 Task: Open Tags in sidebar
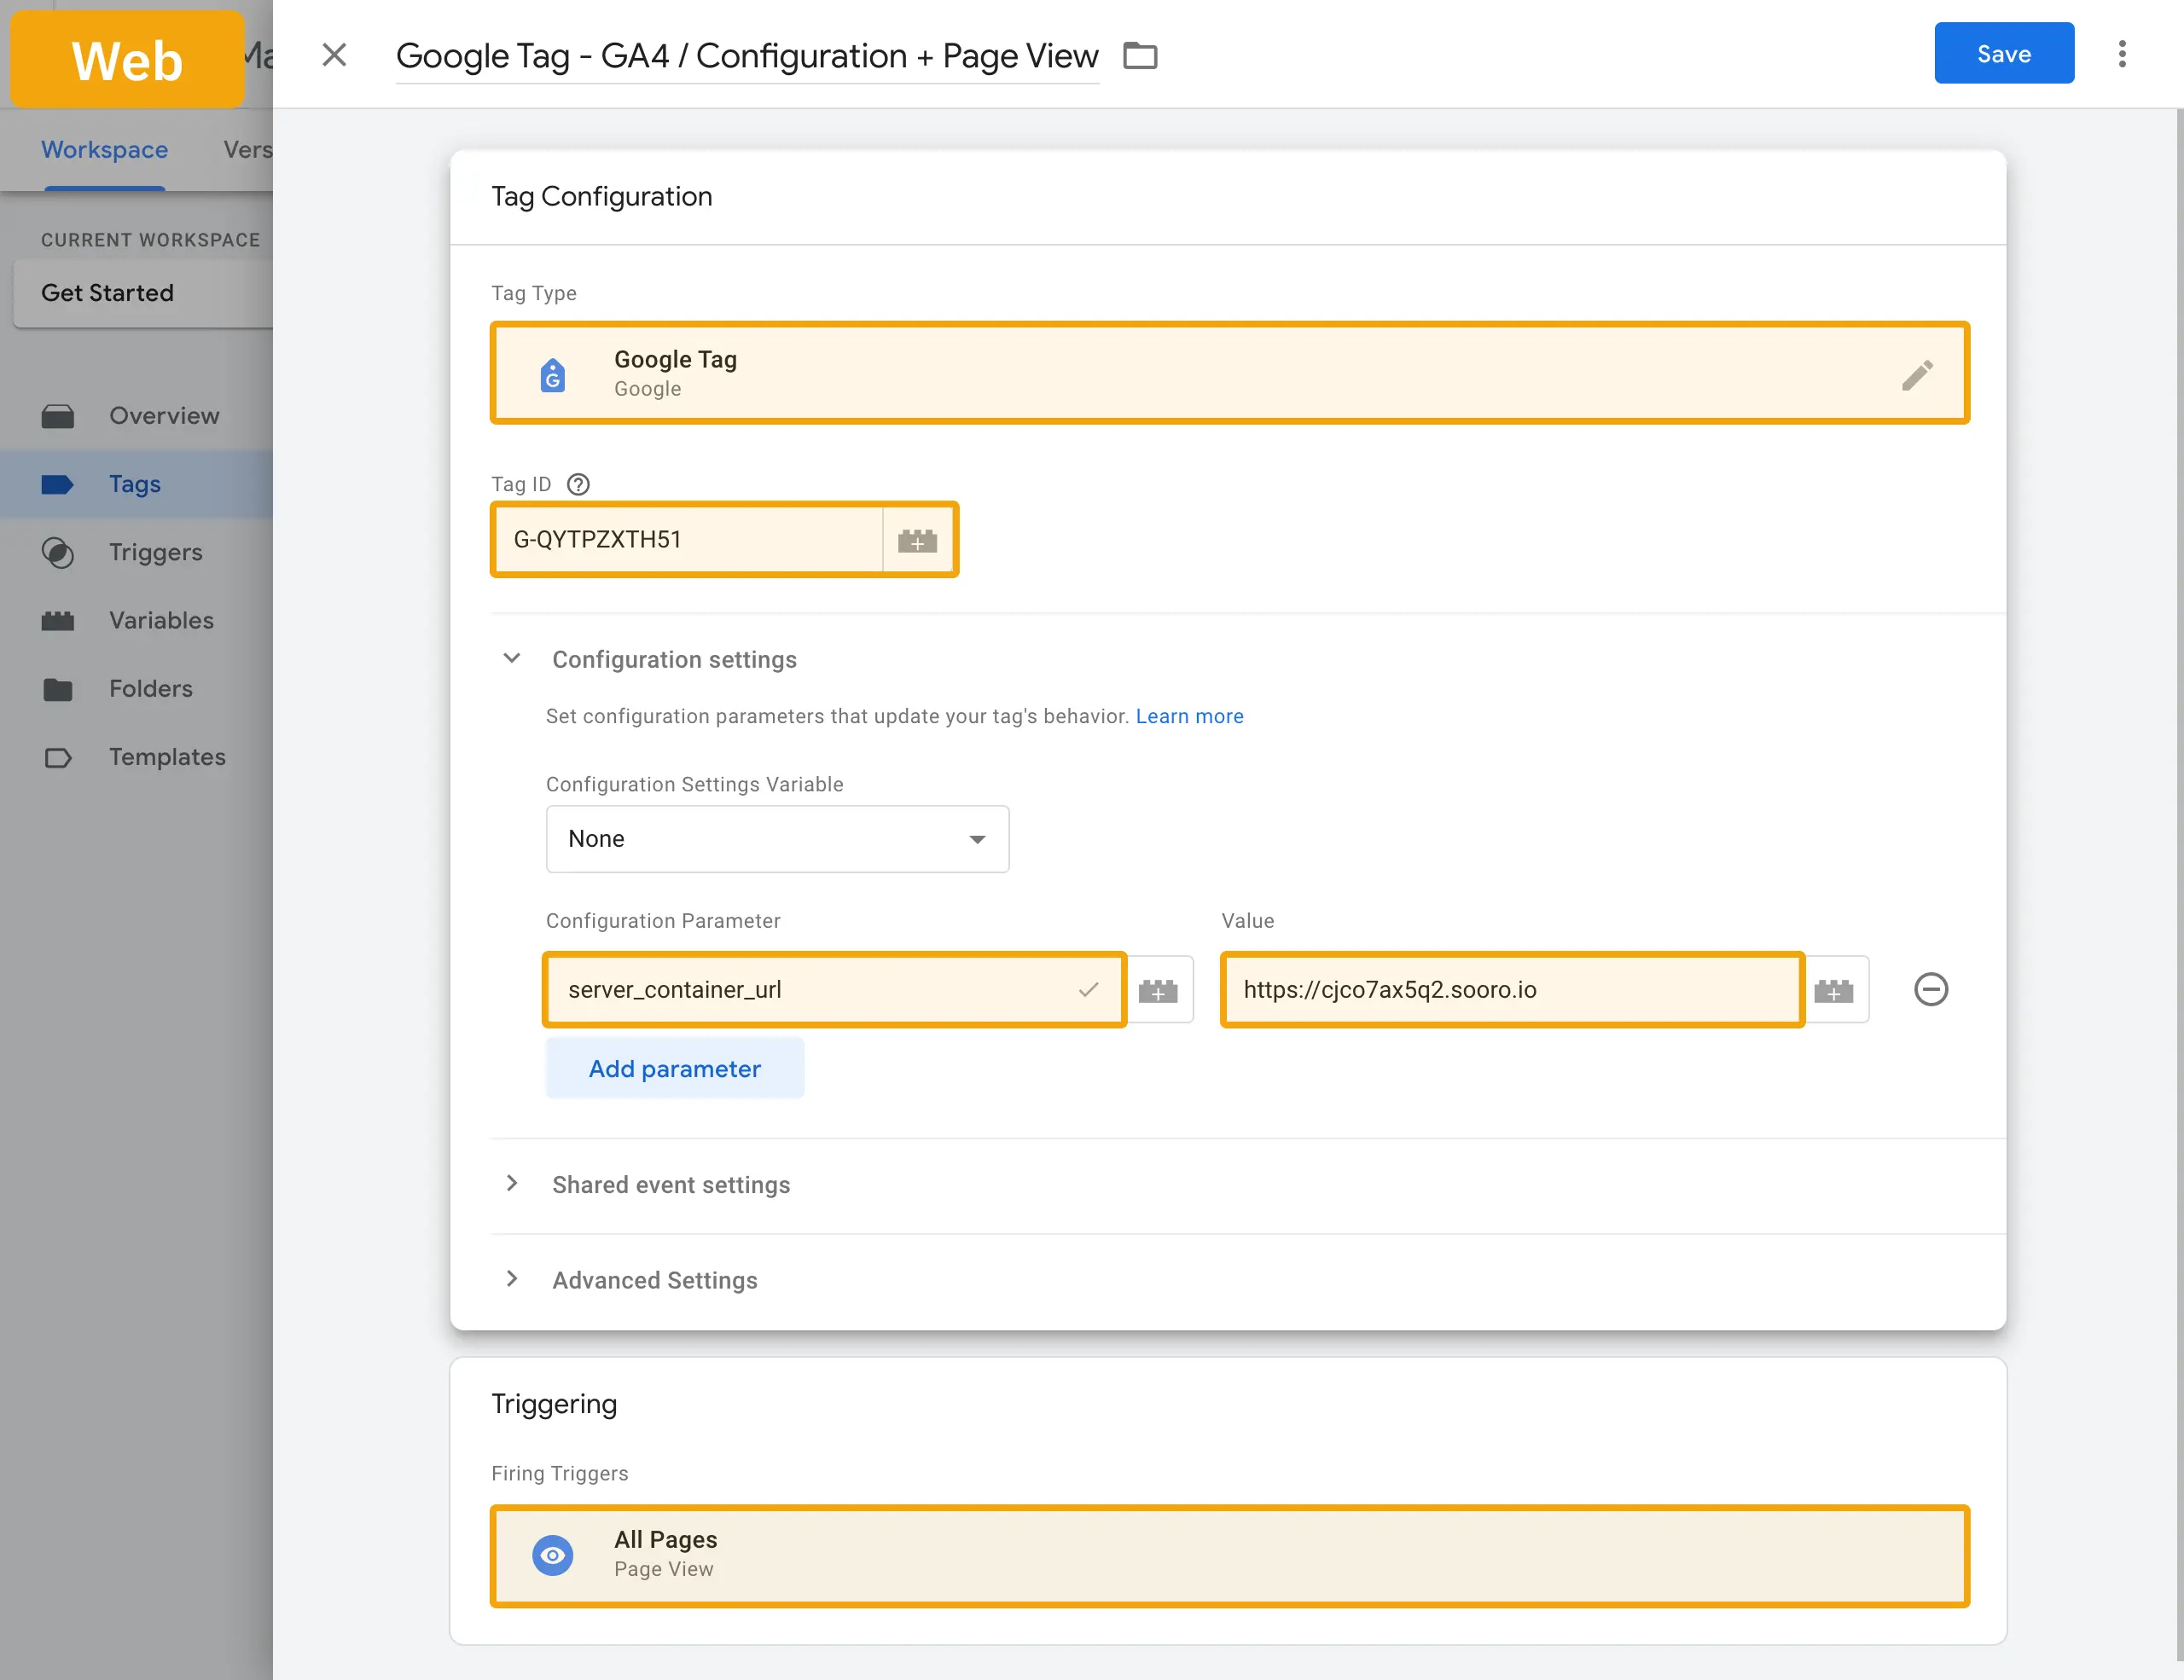point(136,484)
